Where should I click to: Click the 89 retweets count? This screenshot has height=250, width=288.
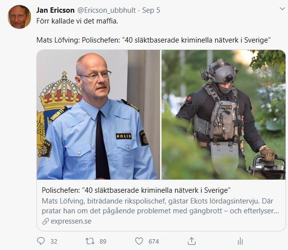pos(103,242)
